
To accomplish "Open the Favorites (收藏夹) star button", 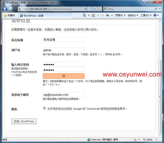I will (9, 15).
